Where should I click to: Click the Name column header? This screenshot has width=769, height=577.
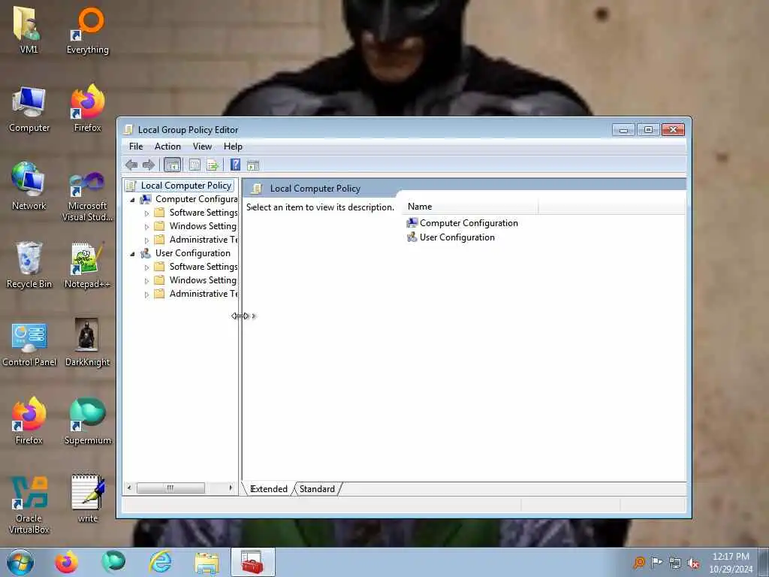471,207
